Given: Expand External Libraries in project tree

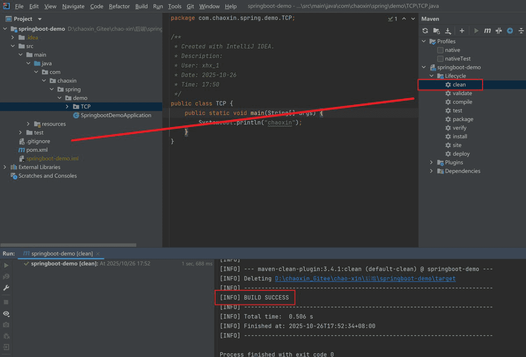Looking at the screenshot, I should pyautogui.click(x=5, y=167).
